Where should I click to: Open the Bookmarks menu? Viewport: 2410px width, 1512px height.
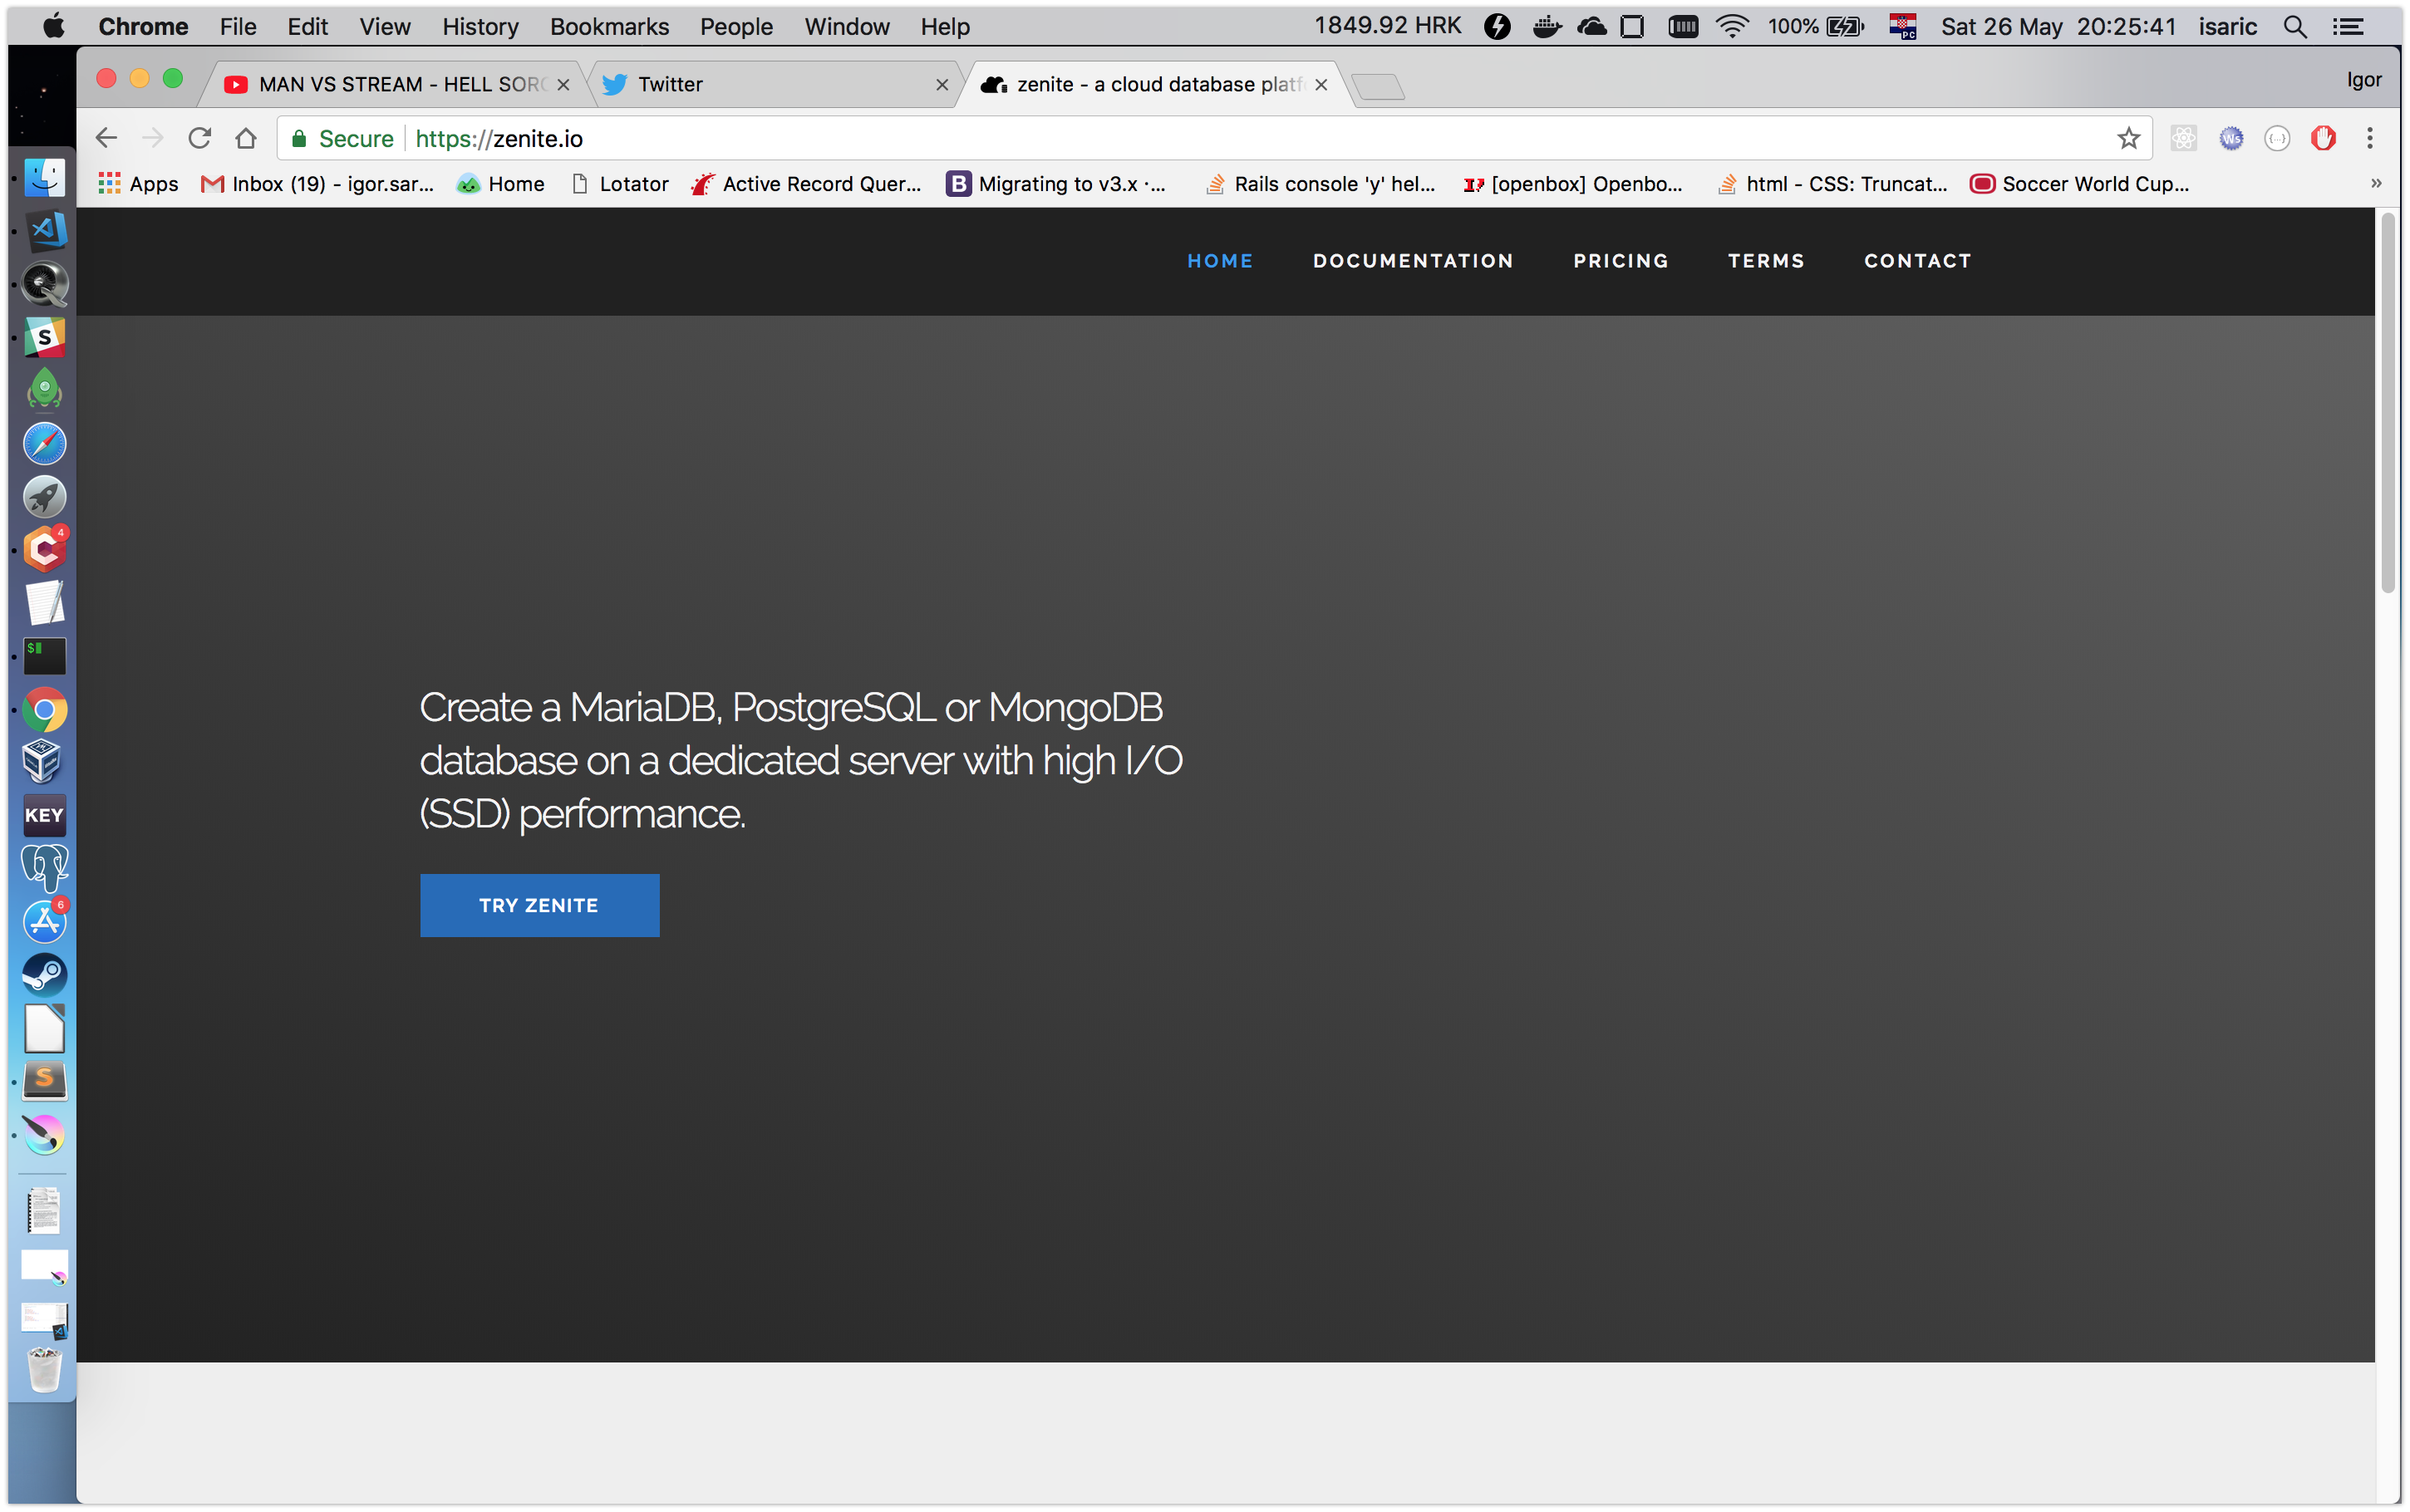pyautogui.click(x=608, y=27)
